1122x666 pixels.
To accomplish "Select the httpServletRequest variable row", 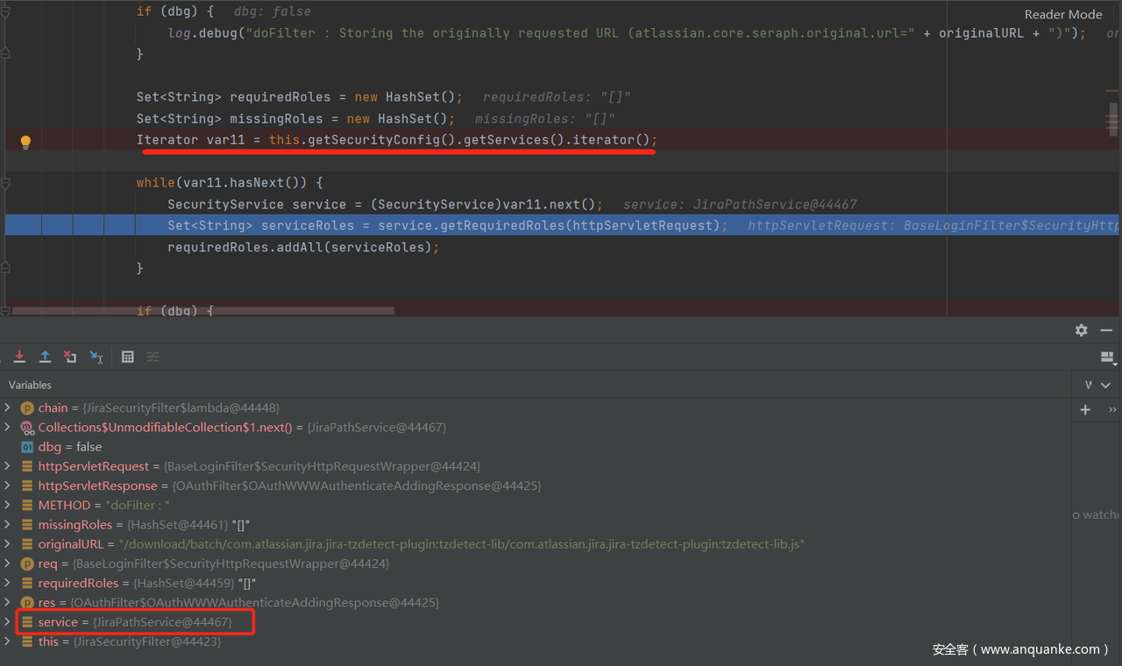I will 535,466.
